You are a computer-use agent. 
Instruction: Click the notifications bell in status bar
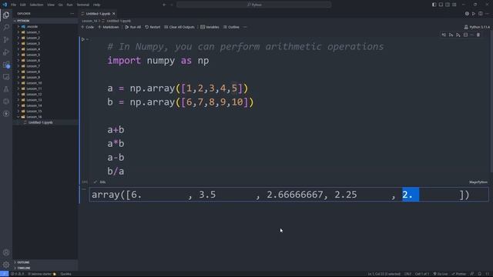click(480, 274)
